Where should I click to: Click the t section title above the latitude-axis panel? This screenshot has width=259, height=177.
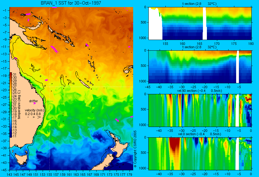199,47
